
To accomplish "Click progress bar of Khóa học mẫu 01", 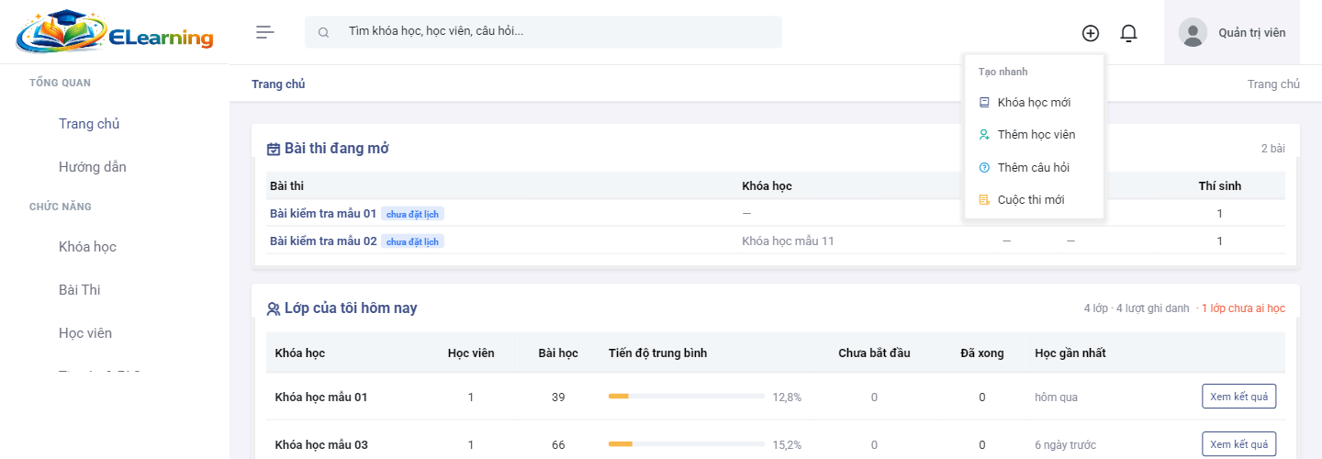I will pyautogui.click(x=687, y=397).
